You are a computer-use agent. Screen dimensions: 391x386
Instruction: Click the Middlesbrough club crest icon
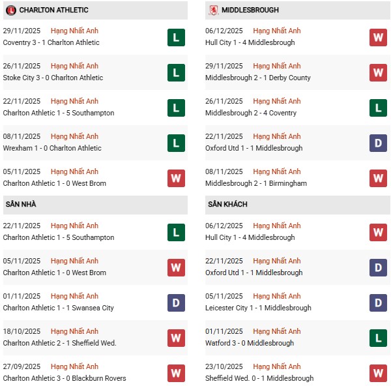point(212,10)
